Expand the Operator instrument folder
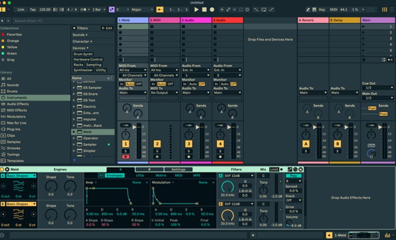This screenshot has width=396, height=240. (74, 138)
